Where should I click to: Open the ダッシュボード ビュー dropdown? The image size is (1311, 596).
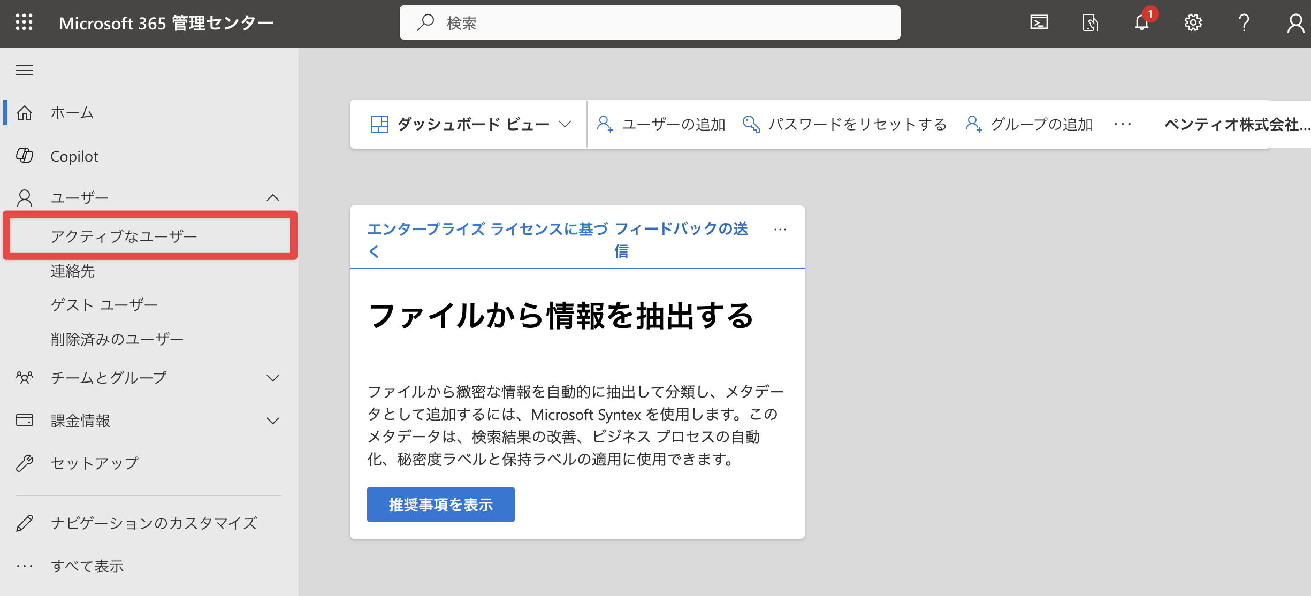coord(471,124)
